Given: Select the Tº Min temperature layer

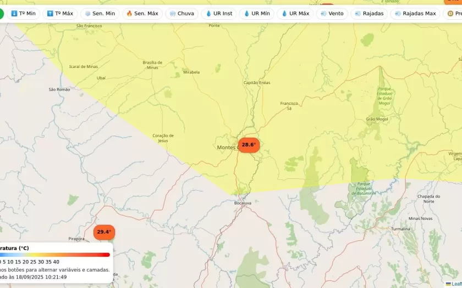Looking at the screenshot, I should (23, 14).
